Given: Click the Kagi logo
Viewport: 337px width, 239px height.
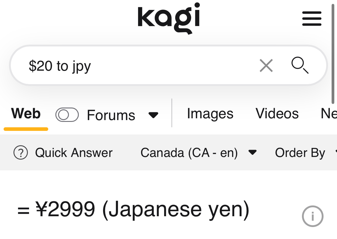Looking at the screenshot, I should pyautogui.click(x=169, y=18).
